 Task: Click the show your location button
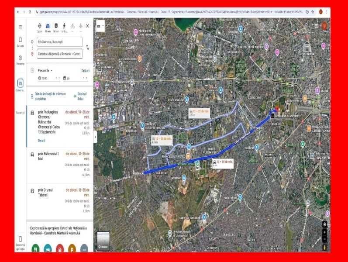[324, 224]
